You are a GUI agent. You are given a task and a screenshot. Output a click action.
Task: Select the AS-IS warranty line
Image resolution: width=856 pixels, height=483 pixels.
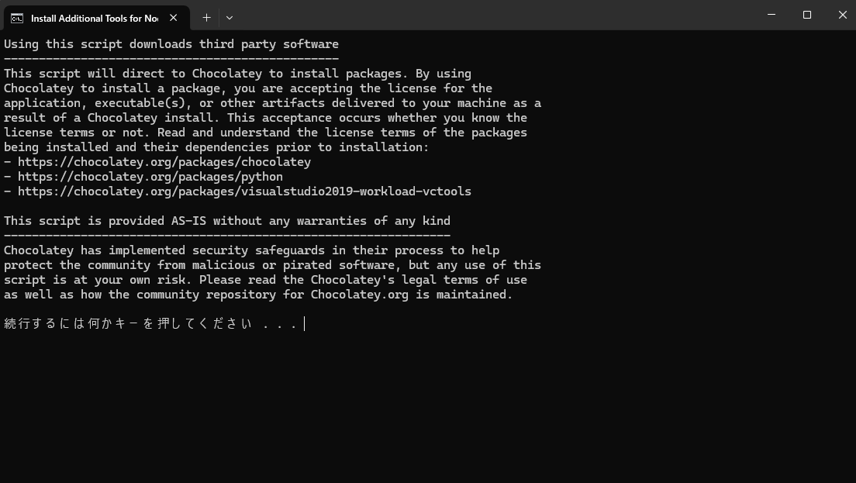click(x=226, y=220)
